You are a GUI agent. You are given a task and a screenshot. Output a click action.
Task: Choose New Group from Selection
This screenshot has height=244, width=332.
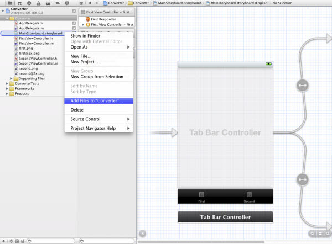pyautogui.click(x=98, y=77)
